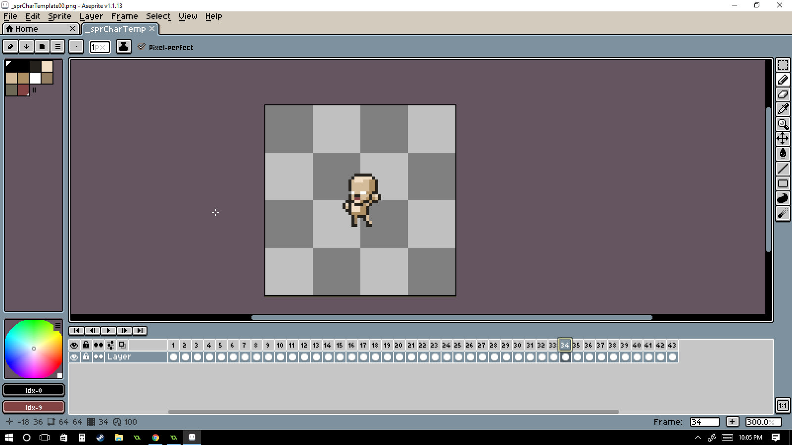Viewport: 792px width, 445px height.
Task: Click the sort palette arrow button
Action: point(26,46)
